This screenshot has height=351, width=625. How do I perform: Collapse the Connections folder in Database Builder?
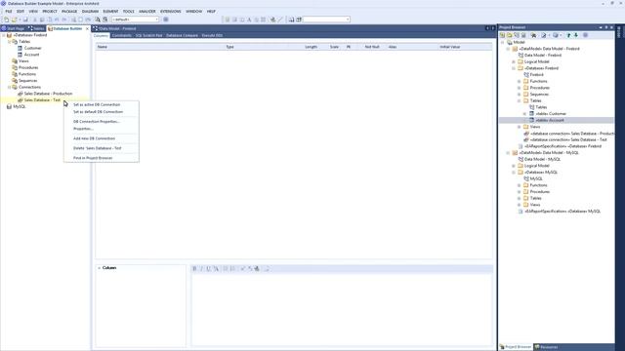coord(10,87)
